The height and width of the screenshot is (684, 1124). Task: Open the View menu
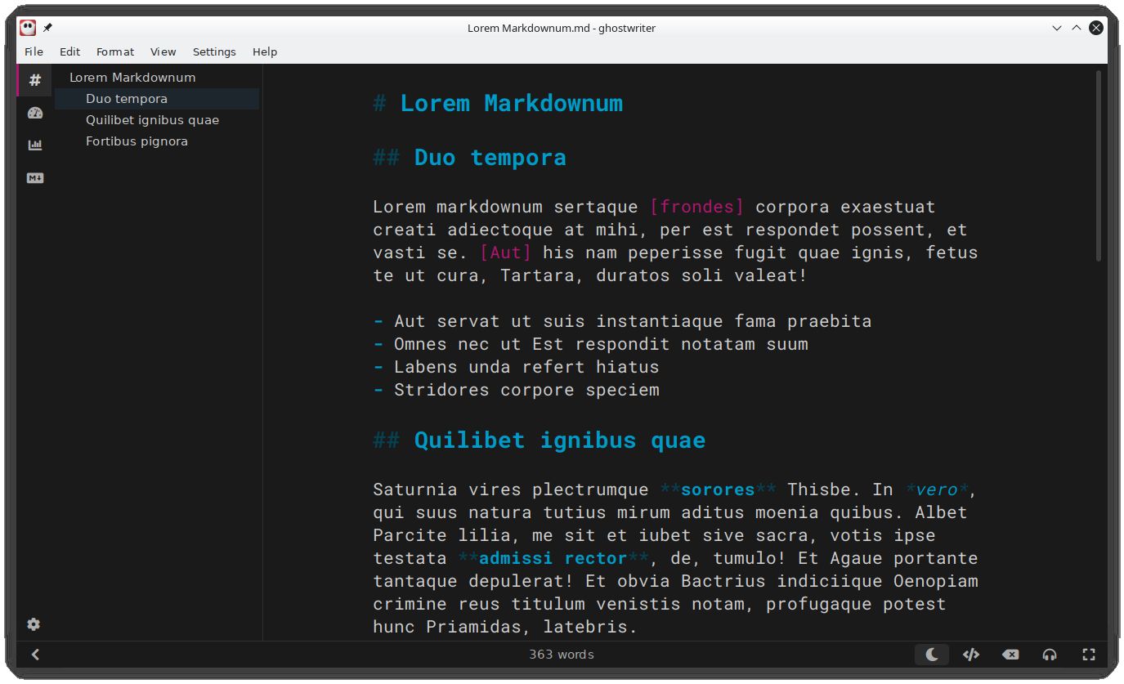[x=163, y=51]
